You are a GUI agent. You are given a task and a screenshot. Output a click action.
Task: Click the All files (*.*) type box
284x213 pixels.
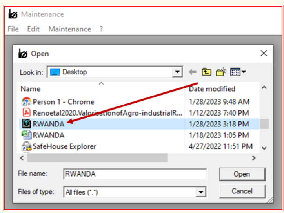pos(135,192)
